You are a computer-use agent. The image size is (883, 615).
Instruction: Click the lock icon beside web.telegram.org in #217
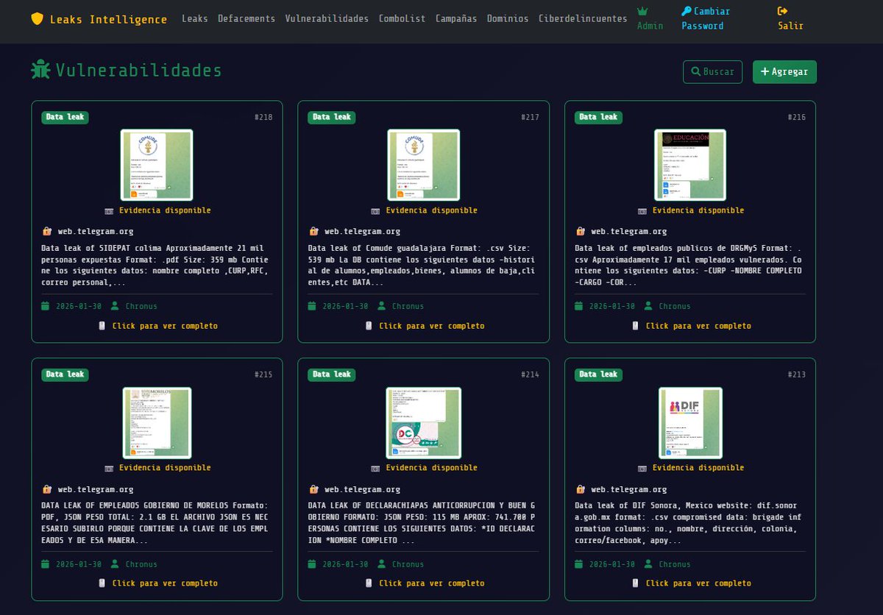pos(313,231)
